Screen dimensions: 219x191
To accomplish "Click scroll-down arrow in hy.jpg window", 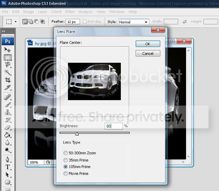I will point(188,157).
